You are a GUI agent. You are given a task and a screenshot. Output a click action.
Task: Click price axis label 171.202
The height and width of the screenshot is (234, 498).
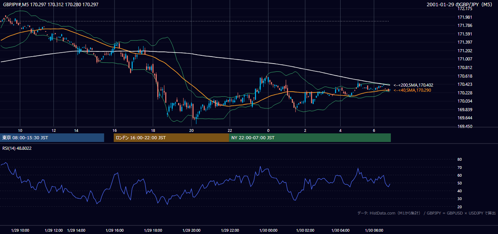[x=465, y=51]
